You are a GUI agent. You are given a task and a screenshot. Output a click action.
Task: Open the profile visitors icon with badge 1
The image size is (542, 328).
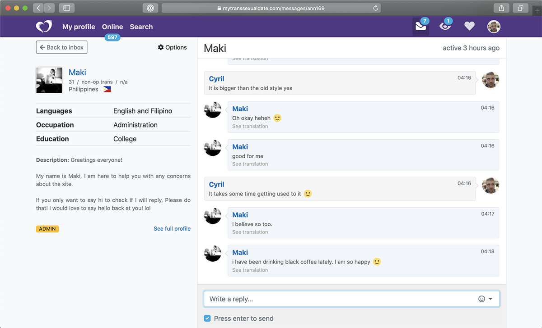pyautogui.click(x=445, y=27)
